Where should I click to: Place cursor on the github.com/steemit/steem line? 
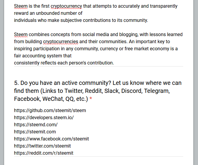[50, 110]
